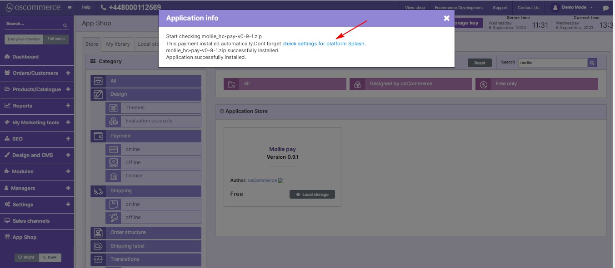This screenshot has width=615, height=268.
Task: Open the Demo Mode user dropdown
Action: 573,8
